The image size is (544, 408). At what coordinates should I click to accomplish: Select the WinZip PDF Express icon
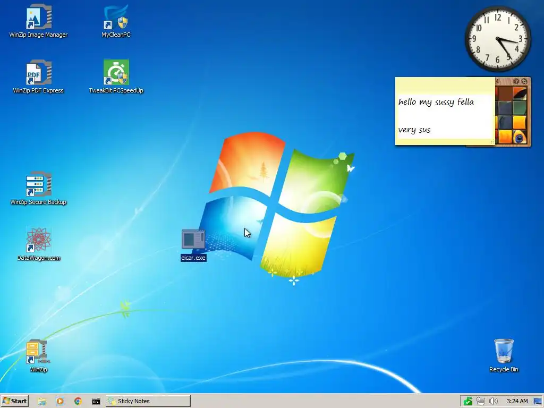38,76
